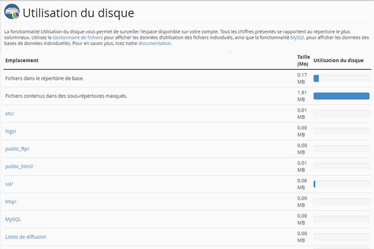Screen dimensions: 374x249
Task: Open the tmp/ directory
Action: point(11,202)
